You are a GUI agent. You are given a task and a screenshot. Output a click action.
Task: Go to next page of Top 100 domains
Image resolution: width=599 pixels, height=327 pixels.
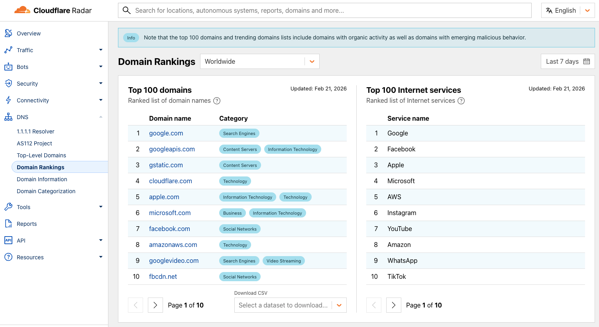(155, 305)
